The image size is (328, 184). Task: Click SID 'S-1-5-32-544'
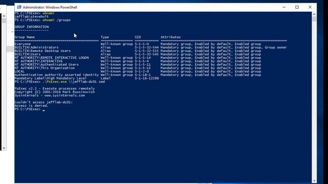pos(147,48)
